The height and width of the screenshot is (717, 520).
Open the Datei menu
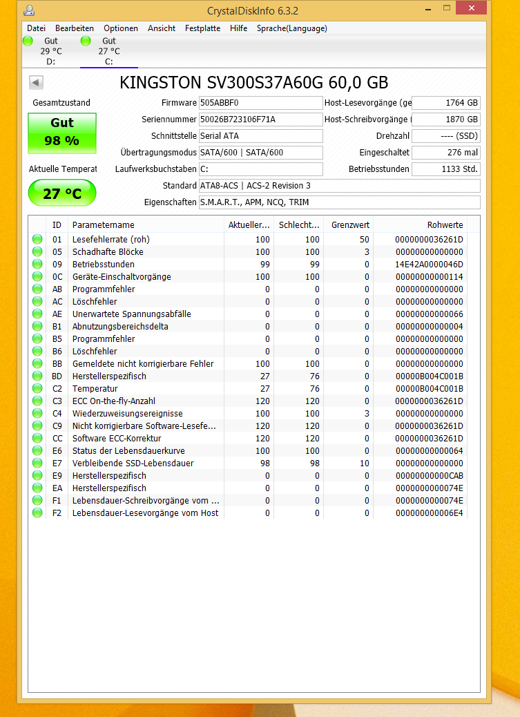tap(36, 28)
